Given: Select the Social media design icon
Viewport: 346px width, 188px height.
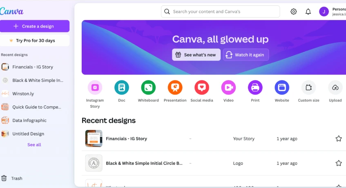Looking at the screenshot, I should (x=202, y=87).
